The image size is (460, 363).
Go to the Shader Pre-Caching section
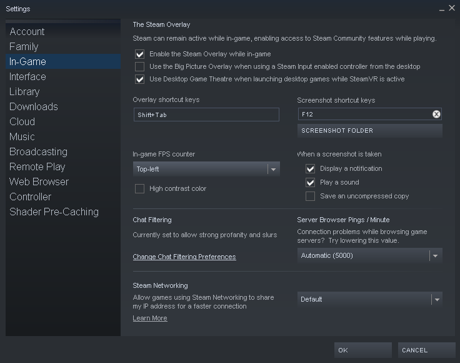coord(54,212)
